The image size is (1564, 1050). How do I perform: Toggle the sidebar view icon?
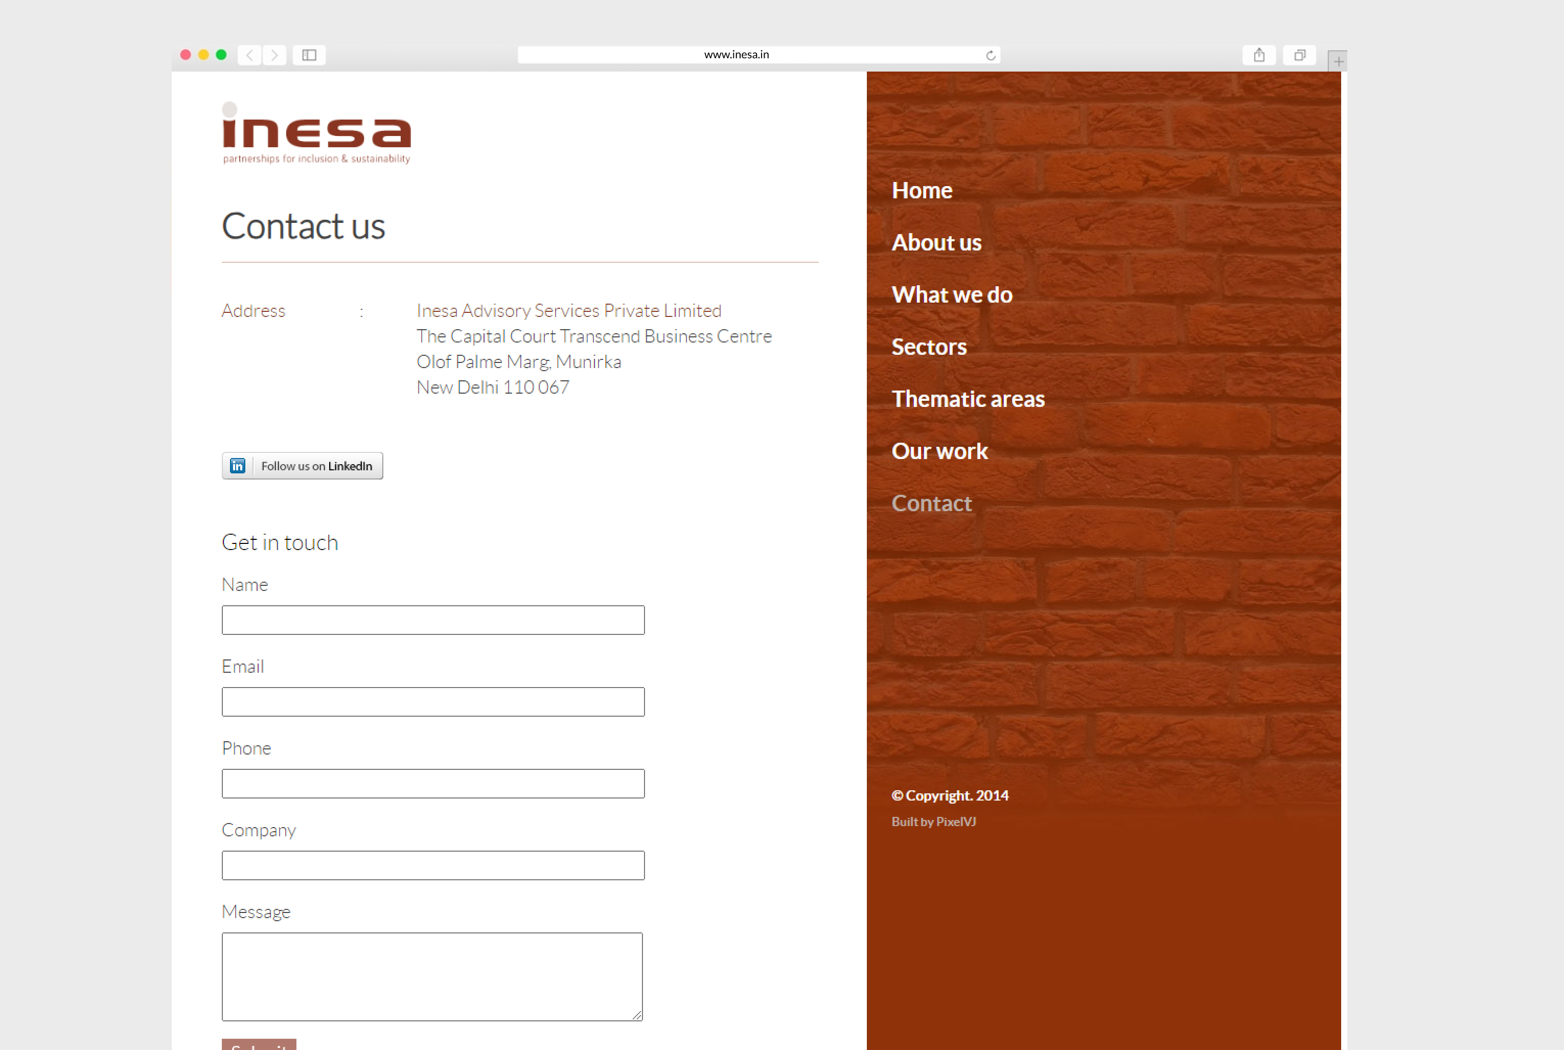[x=309, y=55]
